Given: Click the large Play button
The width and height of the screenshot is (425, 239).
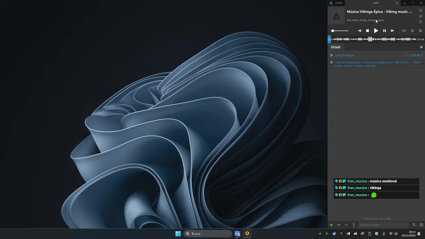Looking at the screenshot, I should click(376, 31).
